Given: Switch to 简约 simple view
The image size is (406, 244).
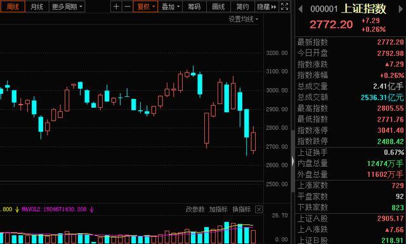Looking at the screenshot, I should coord(242,7).
